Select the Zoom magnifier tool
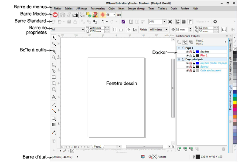Image resolution: width=238 pixels, height=165 pixels. pos(54,57)
